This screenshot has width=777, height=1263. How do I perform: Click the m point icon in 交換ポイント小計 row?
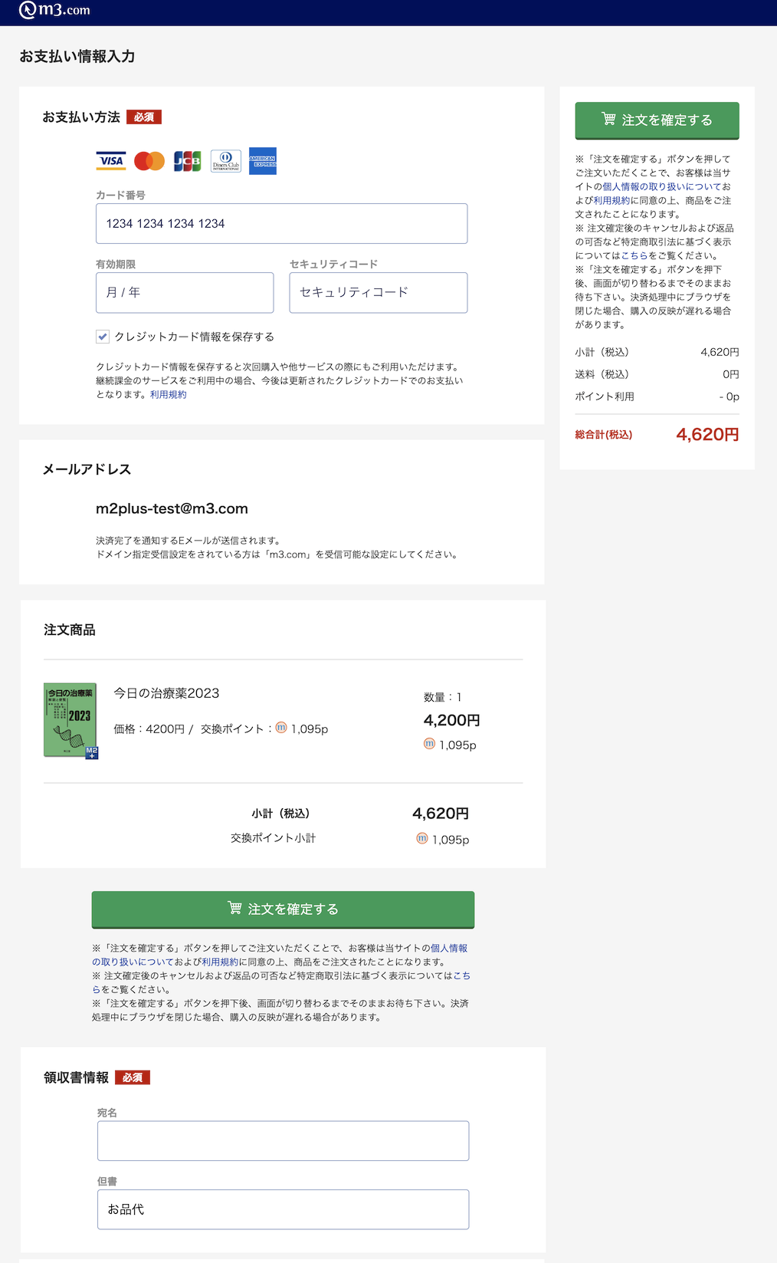coord(421,838)
